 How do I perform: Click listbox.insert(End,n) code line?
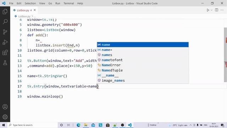tap(57, 45)
